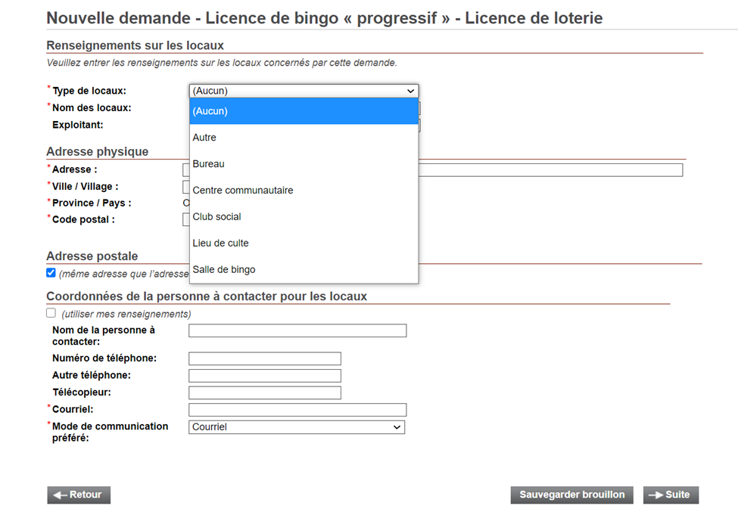Continue with the Suite button
Viewport: 738px width, 521px height.
point(671,495)
